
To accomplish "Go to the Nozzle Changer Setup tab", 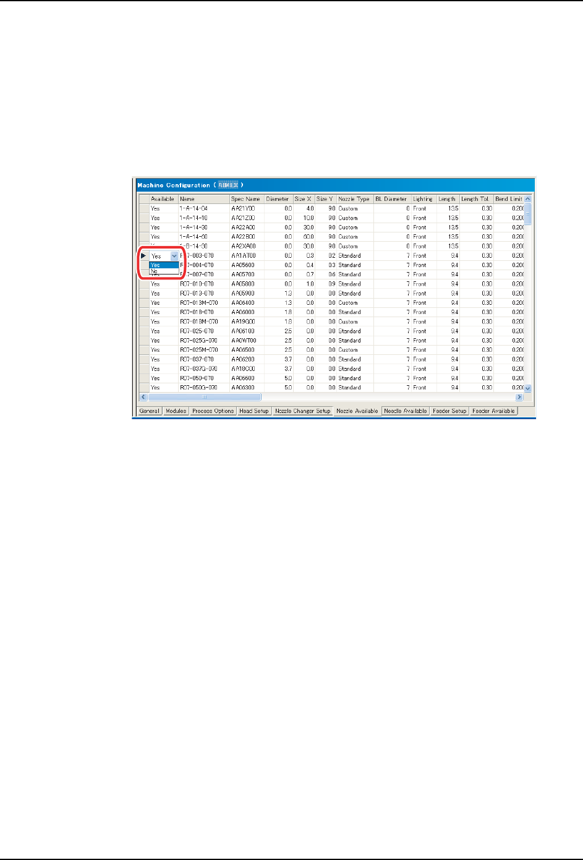I will pyautogui.click(x=303, y=411).
